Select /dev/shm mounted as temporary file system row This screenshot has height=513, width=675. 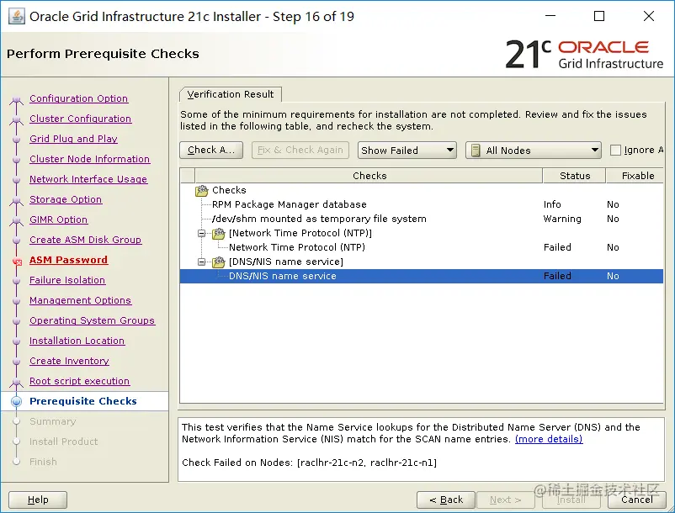[422, 219]
